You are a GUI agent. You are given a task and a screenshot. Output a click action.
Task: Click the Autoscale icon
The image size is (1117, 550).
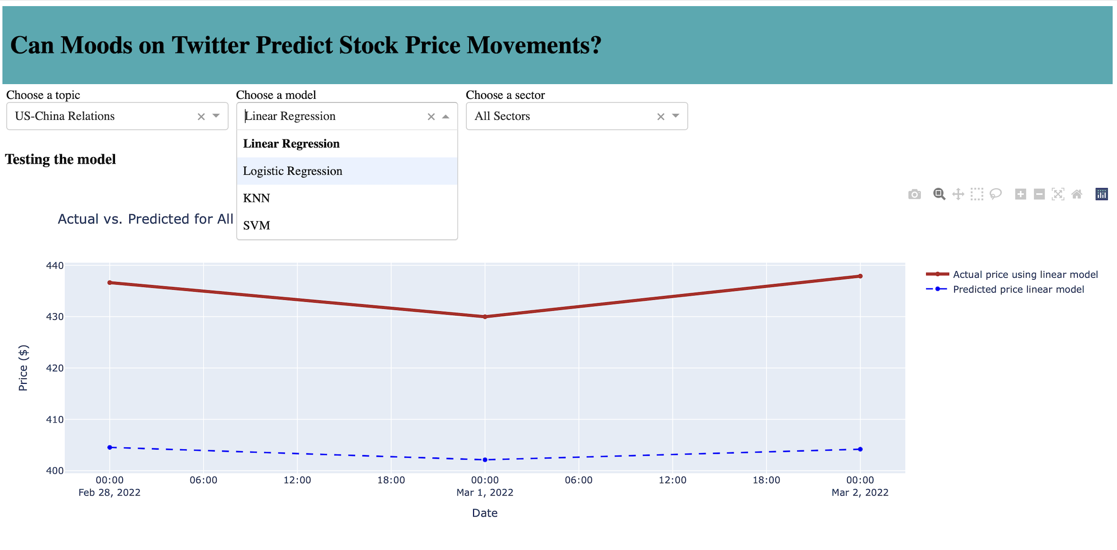pos(1058,194)
